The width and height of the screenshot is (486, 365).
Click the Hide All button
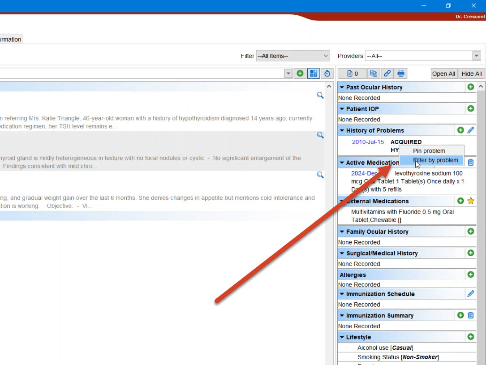click(472, 73)
